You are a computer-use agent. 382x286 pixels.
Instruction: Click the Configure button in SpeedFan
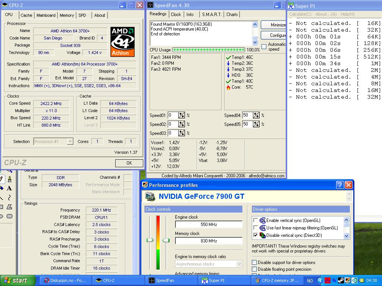coord(273,35)
